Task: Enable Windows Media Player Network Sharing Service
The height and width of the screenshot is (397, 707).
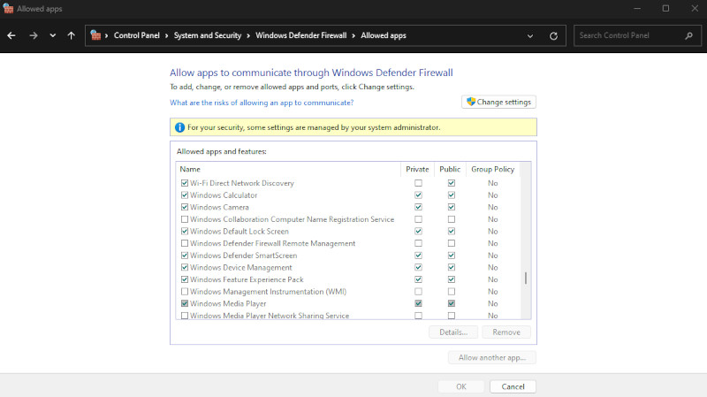Action: tap(185, 316)
